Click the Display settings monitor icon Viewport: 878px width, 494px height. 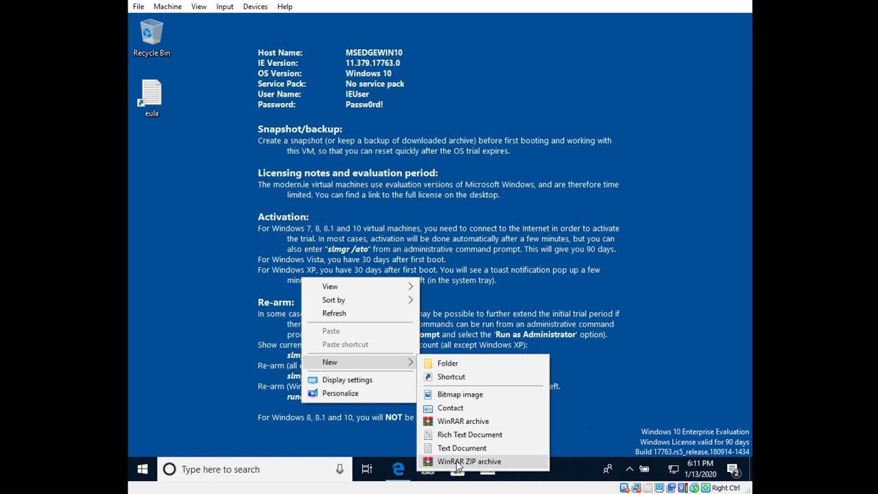tap(313, 380)
